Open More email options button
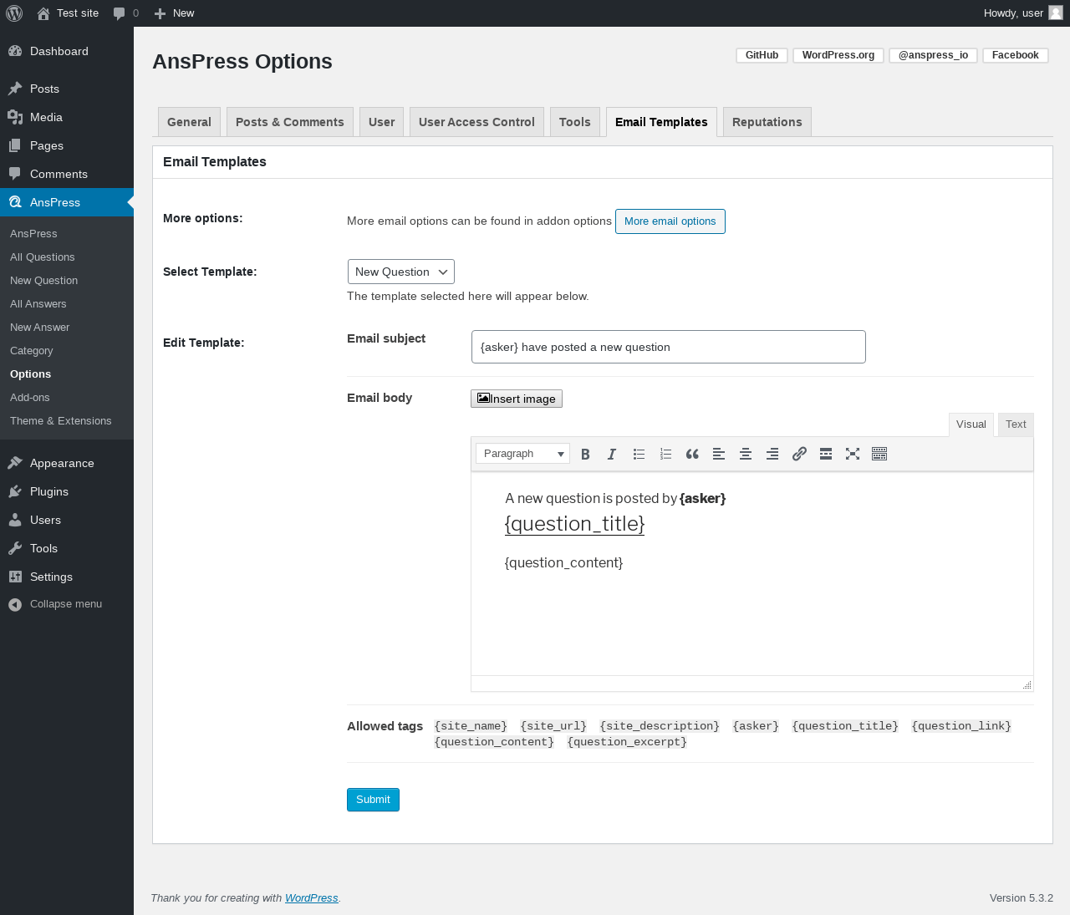 click(x=670, y=221)
